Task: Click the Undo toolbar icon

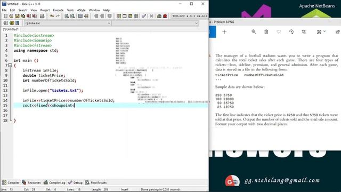Action: pyautogui.click(x=52, y=16)
